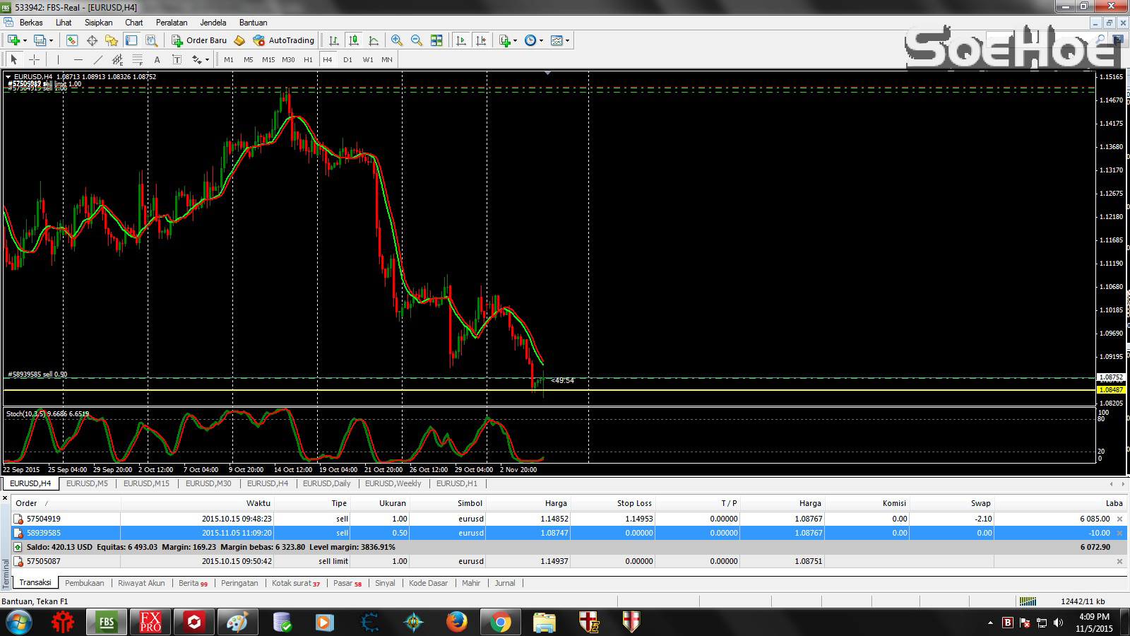Zoom out on the chart
The height and width of the screenshot is (636, 1130).
pos(416,40)
